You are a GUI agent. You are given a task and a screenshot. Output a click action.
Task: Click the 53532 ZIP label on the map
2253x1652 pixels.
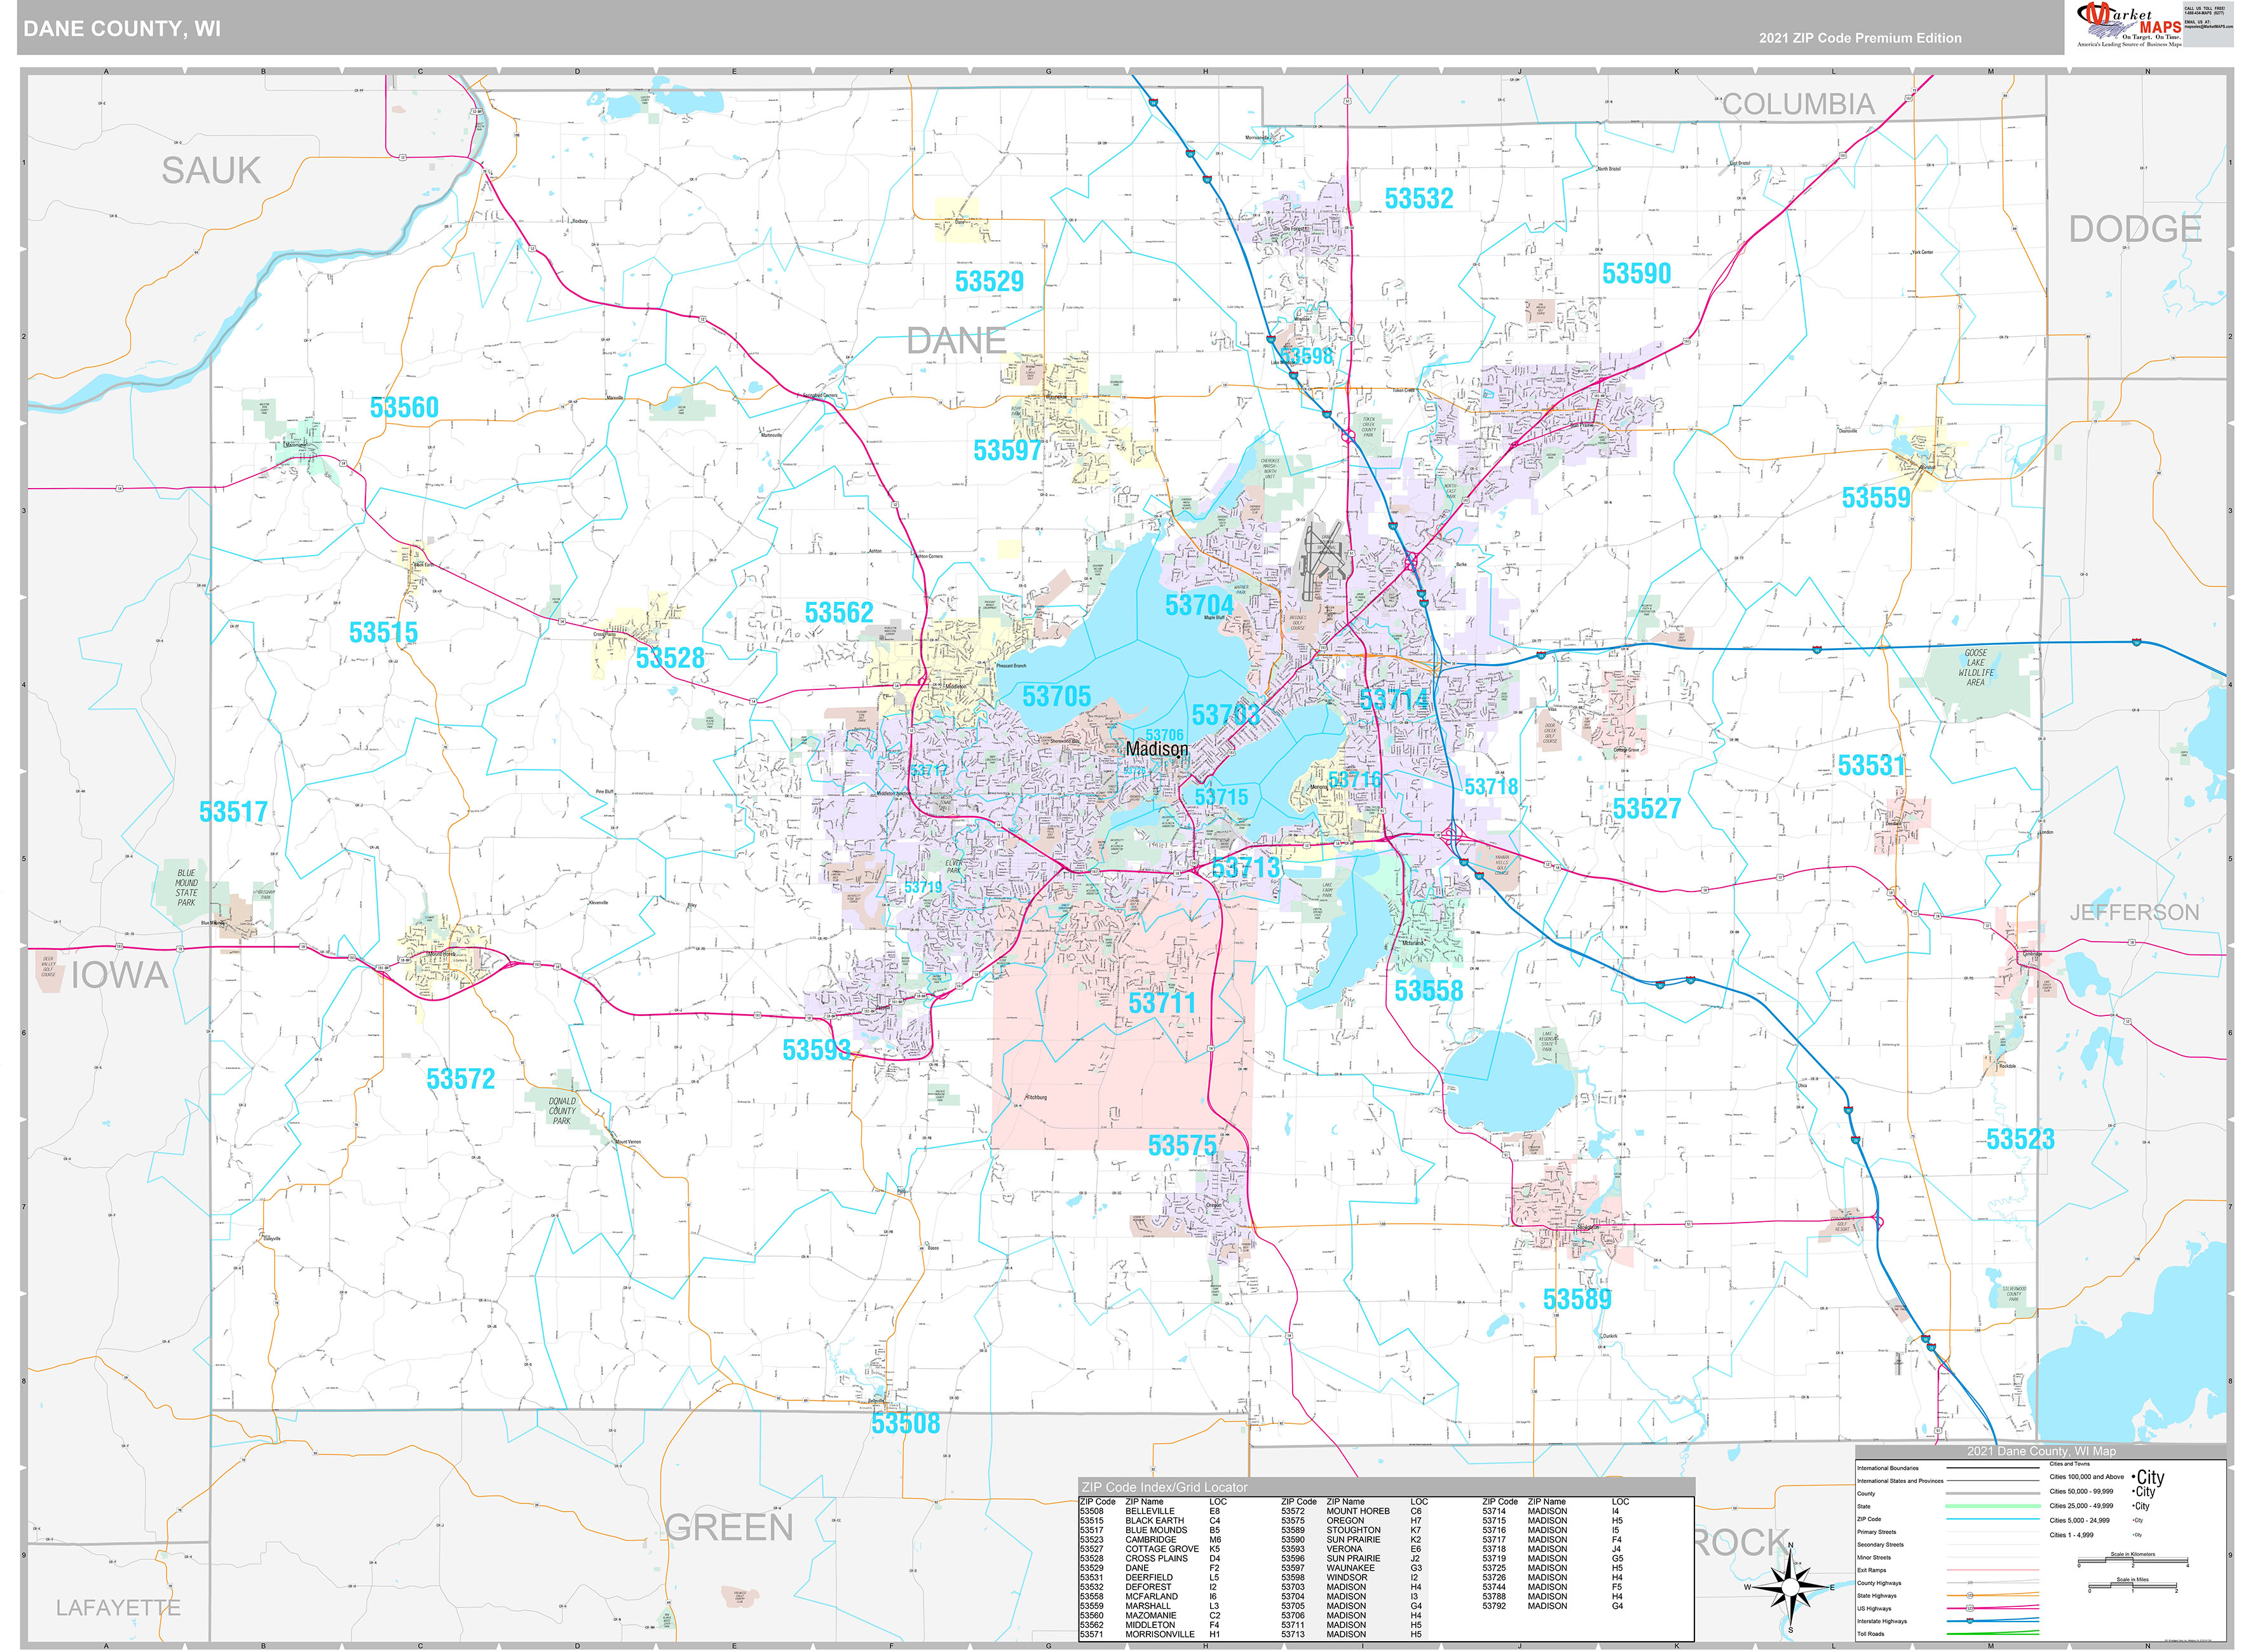point(1418,199)
